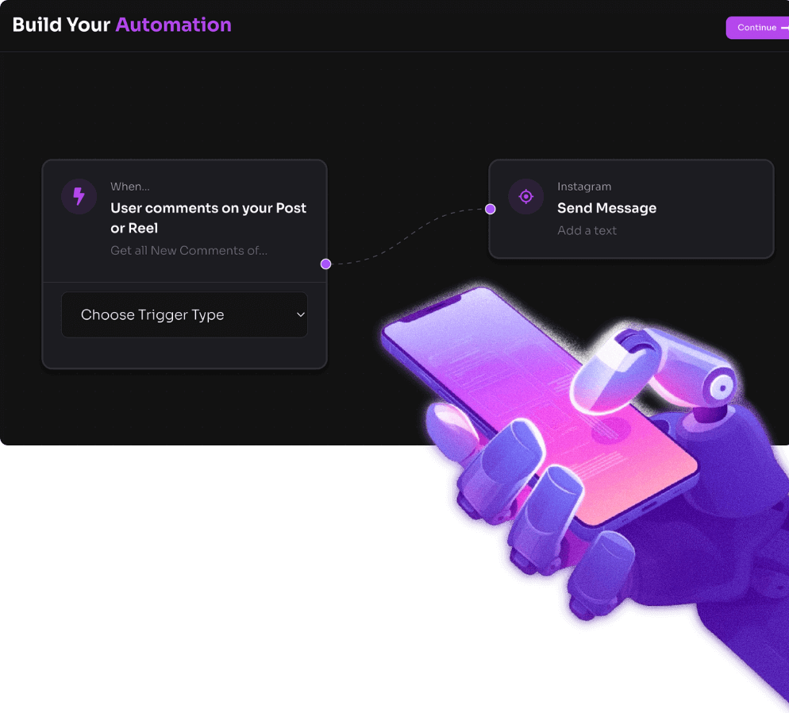Click the lightning bolt trigger icon
Viewport: 789px width, 713px height.
click(x=79, y=196)
